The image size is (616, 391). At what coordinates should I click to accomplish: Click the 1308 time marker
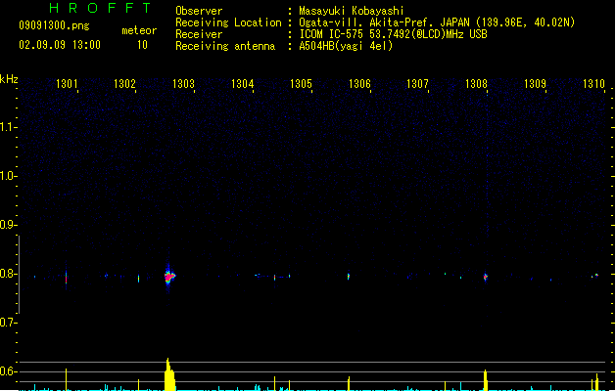point(476,84)
